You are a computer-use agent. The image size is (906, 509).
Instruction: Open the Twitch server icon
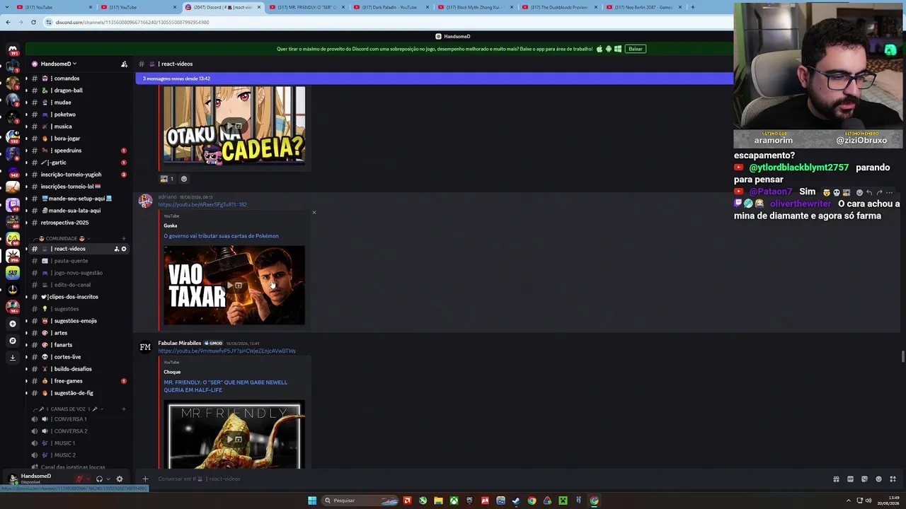(13, 205)
